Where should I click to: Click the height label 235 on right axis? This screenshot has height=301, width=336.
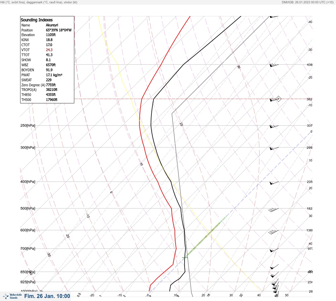click(310, 182)
